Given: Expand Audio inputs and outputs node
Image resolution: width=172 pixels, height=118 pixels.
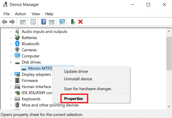Looking at the screenshot, I should point(11,32).
